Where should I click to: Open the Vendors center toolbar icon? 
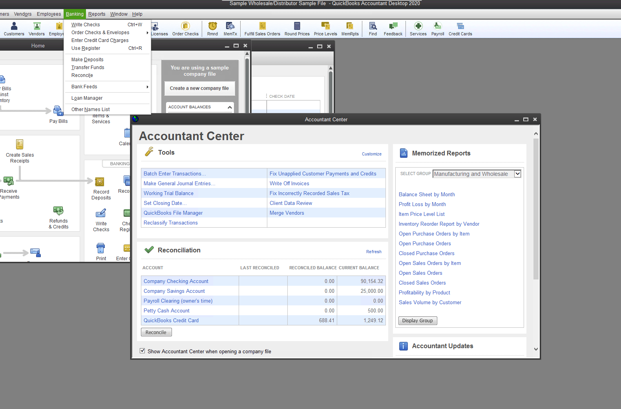[x=37, y=29]
